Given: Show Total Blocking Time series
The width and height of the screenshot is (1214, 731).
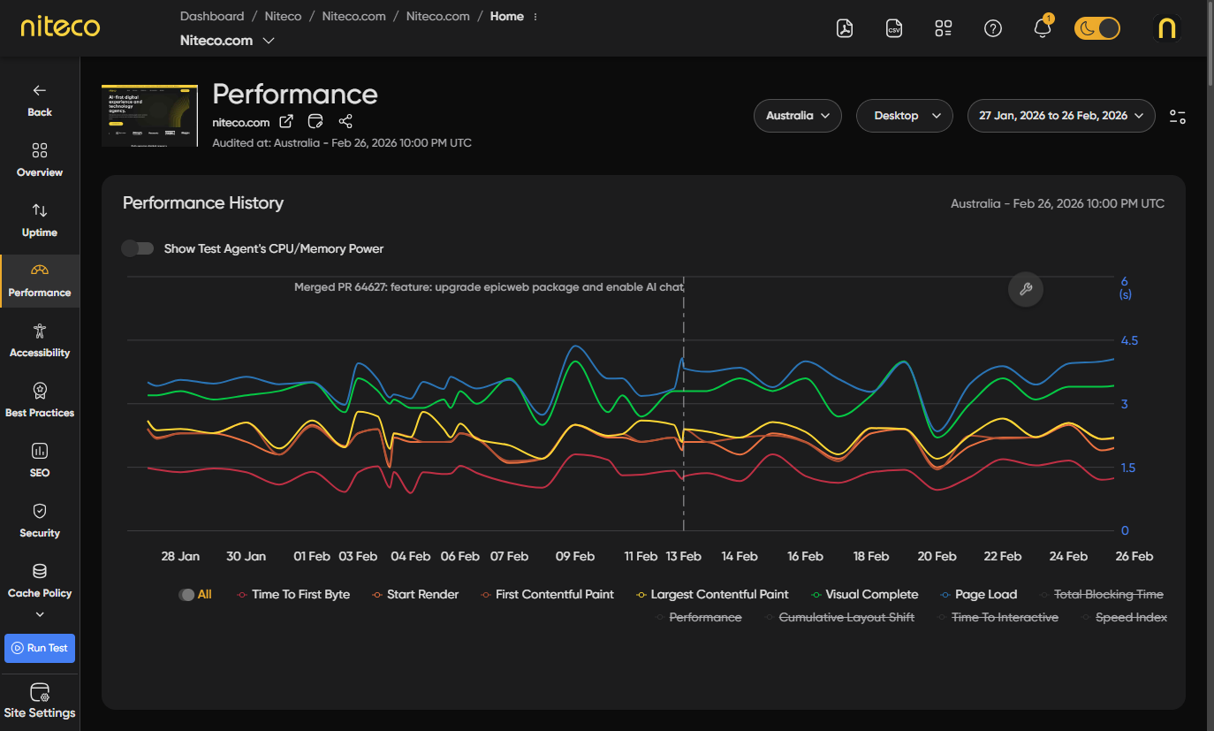Looking at the screenshot, I should 1102,595.
